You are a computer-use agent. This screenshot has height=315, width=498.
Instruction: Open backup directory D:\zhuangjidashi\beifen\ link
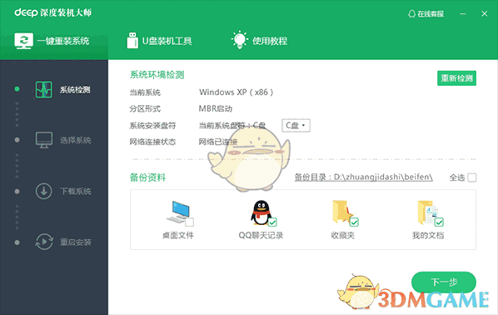(x=363, y=177)
